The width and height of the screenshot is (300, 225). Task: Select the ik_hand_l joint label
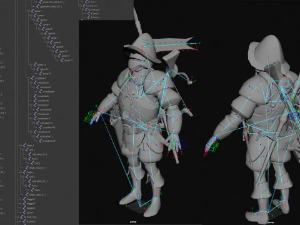pyautogui.click(x=95, y=14)
